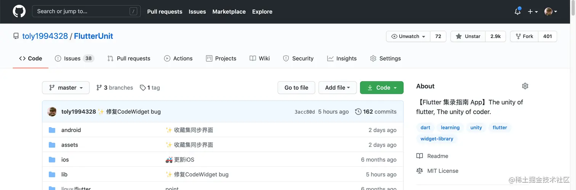
Task: Switch to the Projects tab
Action: pos(221,58)
